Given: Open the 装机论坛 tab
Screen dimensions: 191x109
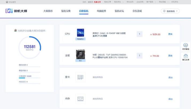Looking at the screenshot, I should [x=119, y=11].
